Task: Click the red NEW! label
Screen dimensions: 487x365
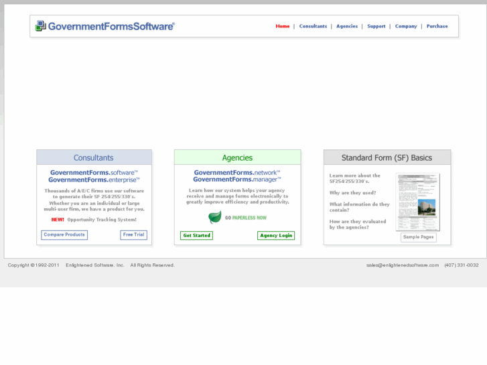Action: click(x=58, y=220)
